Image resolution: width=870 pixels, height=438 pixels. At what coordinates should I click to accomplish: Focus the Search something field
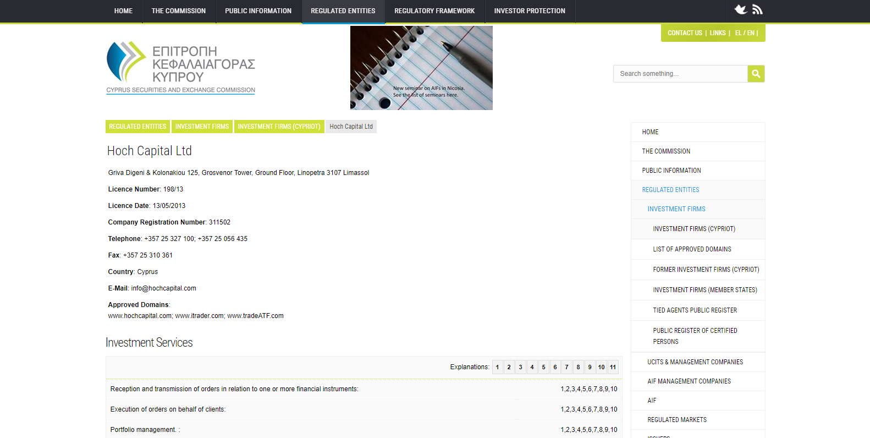point(680,74)
